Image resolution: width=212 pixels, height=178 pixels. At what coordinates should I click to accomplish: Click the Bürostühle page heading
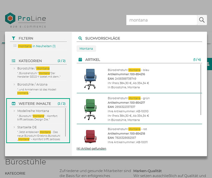(25, 162)
